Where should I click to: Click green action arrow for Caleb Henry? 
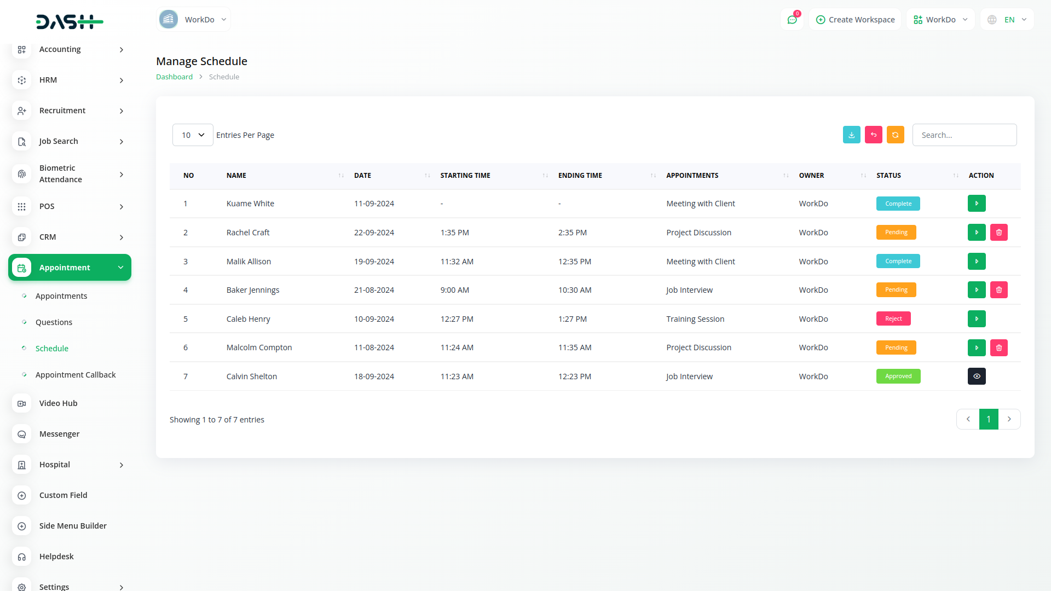[x=976, y=319]
